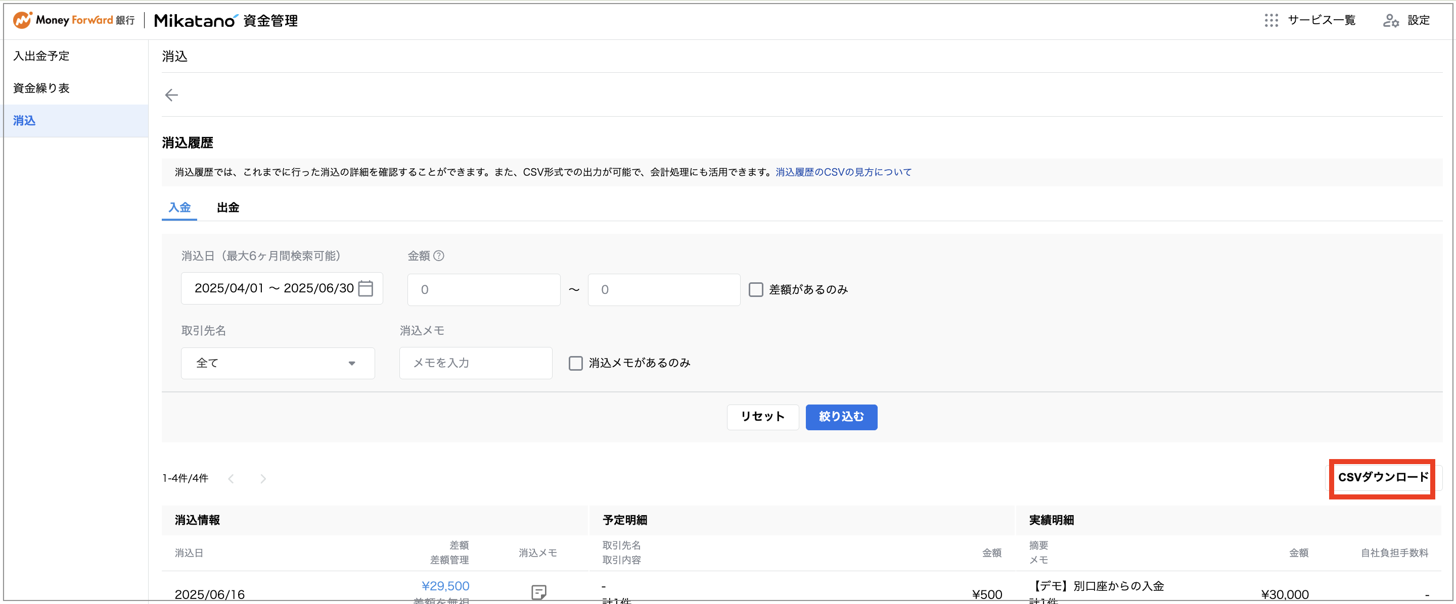Open 消込履歴のCSVの見方について link

[x=843, y=172]
